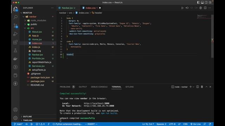Viewport: 225px width, 126px height.
Task: Open the Explorer view in activity bar
Action: click(x=15, y=9)
